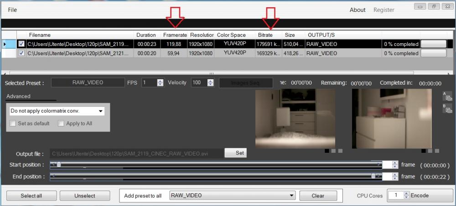Viewport: 456px width, 206px height.
Task: Increase the Velocity value with the spinner
Action: click(x=211, y=81)
